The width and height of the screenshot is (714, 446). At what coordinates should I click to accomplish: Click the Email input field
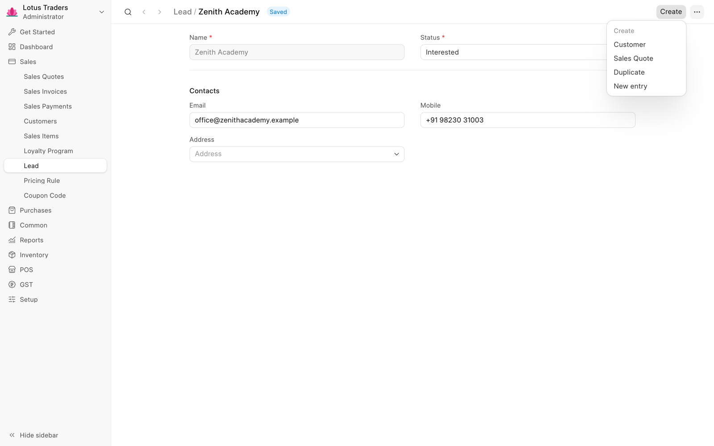[297, 120]
